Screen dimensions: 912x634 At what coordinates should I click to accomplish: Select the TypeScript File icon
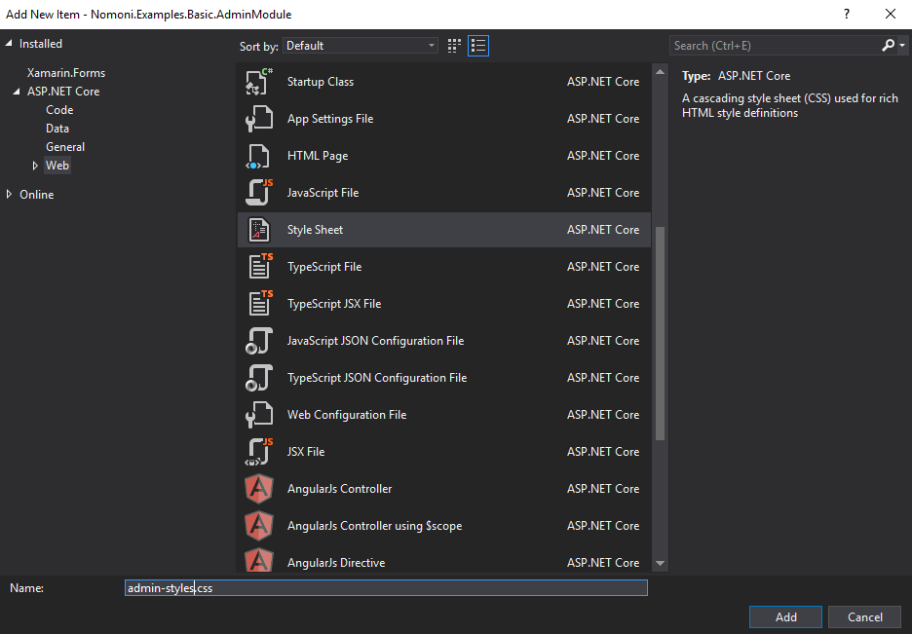pyautogui.click(x=259, y=267)
